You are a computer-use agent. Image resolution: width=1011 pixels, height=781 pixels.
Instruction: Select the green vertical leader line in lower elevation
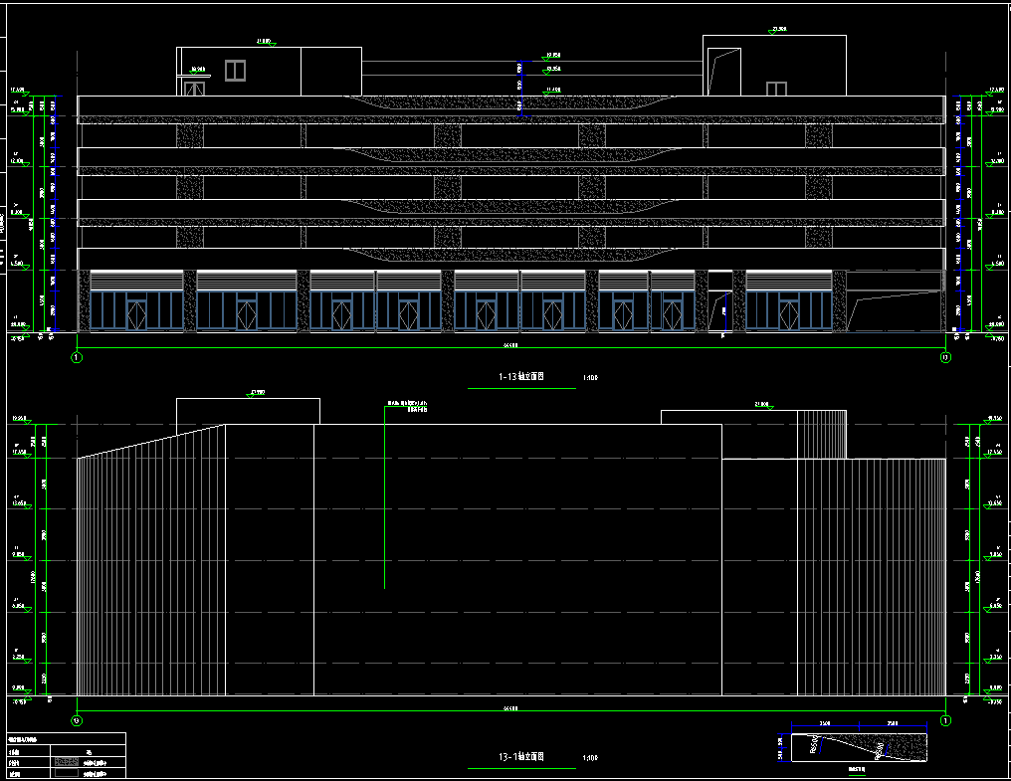(x=384, y=497)
